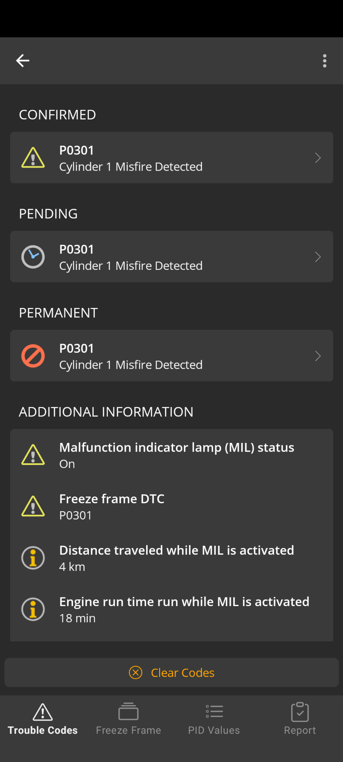Switch to the PID Values tab

(214, 719)
